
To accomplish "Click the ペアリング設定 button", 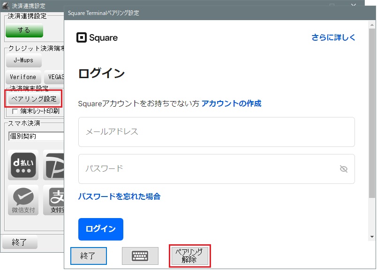I will pyautogui.click(x=33, y=99).
